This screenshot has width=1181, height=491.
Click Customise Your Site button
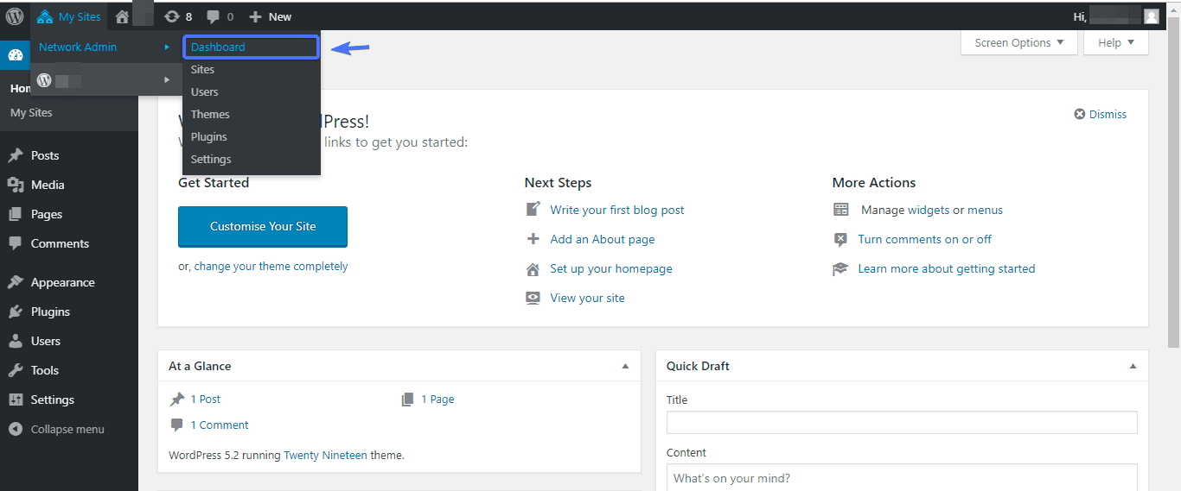click(263, 226)
